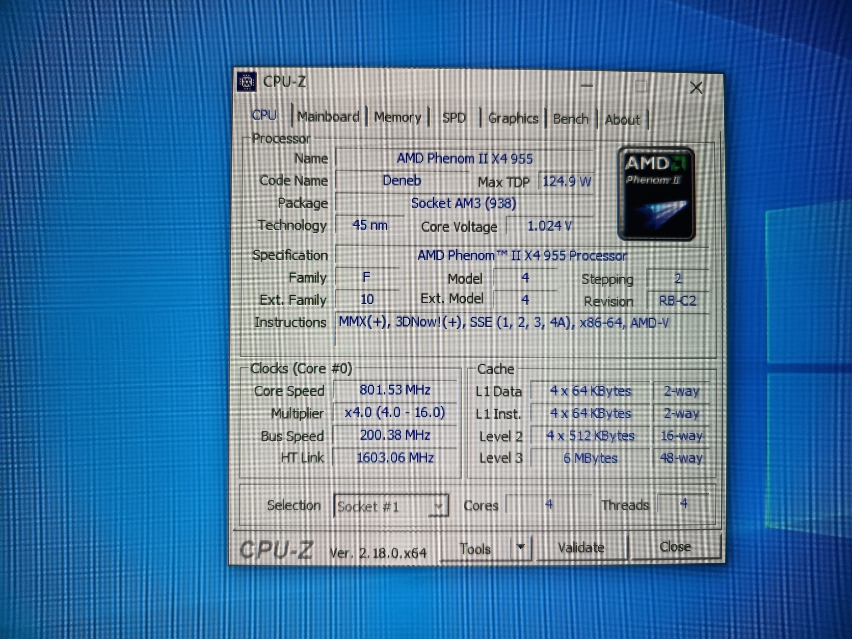Click the processor name AMD Phenom II X4 955

464,158
